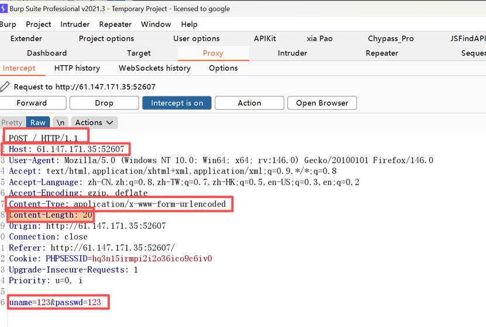Click the Accept-Encoding header line
The image size is (486, 327).
(x=78, y=193)
